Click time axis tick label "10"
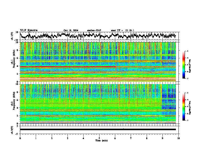The height and width of the screenshot is (155, 201). (x=178, y=138)
